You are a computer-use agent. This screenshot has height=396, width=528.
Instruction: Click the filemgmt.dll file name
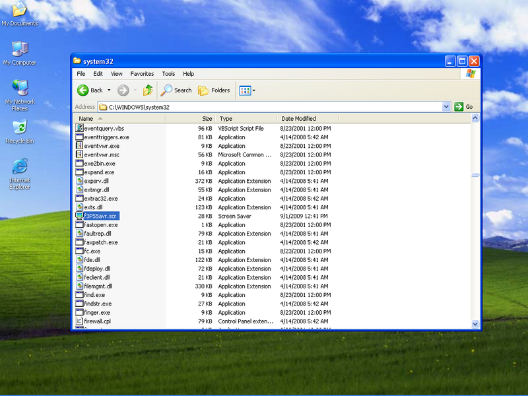[98, 286]
